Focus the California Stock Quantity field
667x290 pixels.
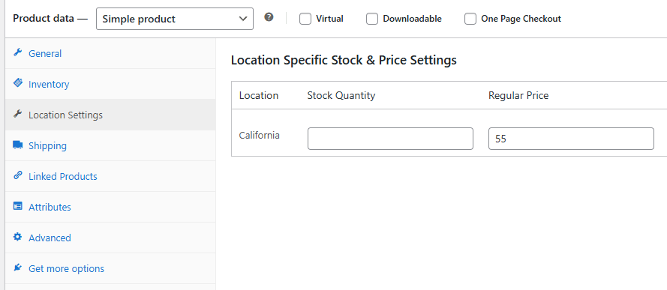click(390, 139)
